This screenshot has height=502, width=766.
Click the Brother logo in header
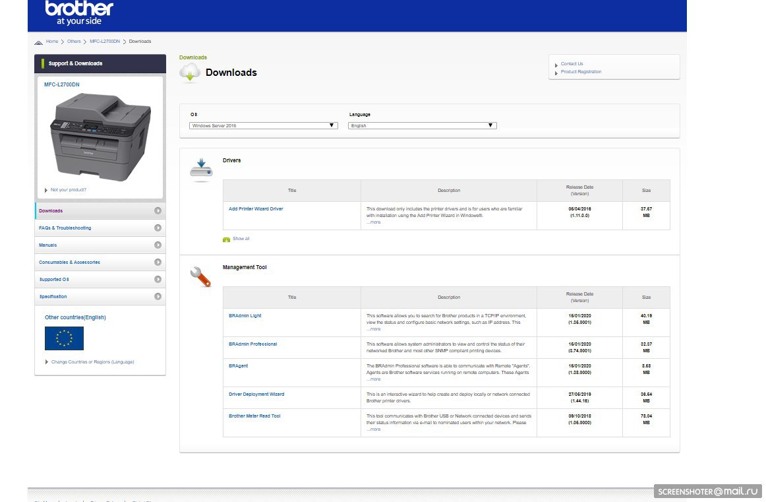click(x=78, y=13)
